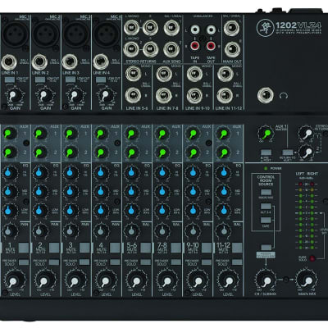Toggle the channel 1 MUTE ALT 3-4 switch
The width and height of the screenshot is (328, 328).
(x=24, y=248)
